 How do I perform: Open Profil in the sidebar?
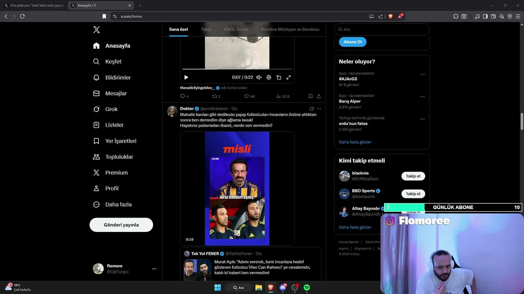click(106, 188)
